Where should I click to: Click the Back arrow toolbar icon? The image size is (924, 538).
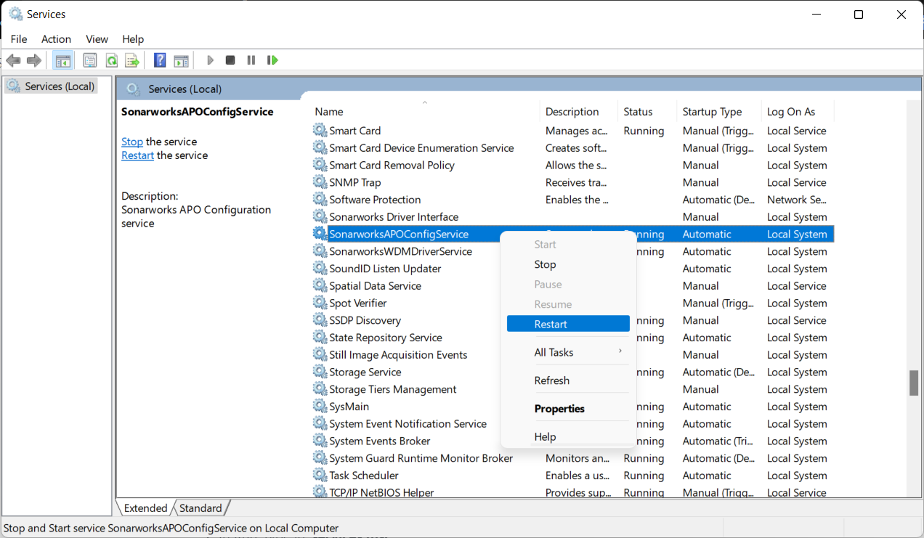tap(13, 60)
